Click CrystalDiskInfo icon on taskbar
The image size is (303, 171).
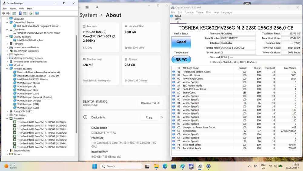pyautogui.click(x=191, y=166)
